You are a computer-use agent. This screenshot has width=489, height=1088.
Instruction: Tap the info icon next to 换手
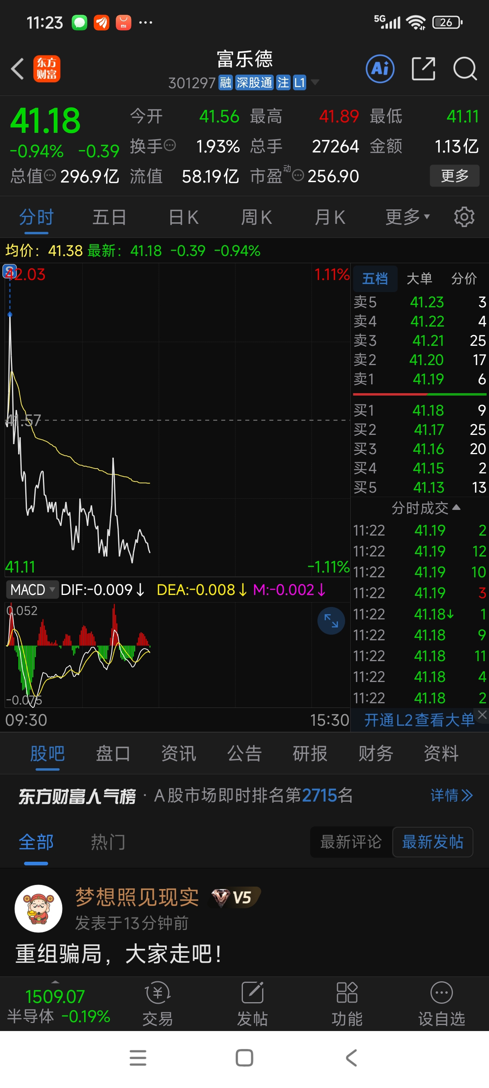170,145
